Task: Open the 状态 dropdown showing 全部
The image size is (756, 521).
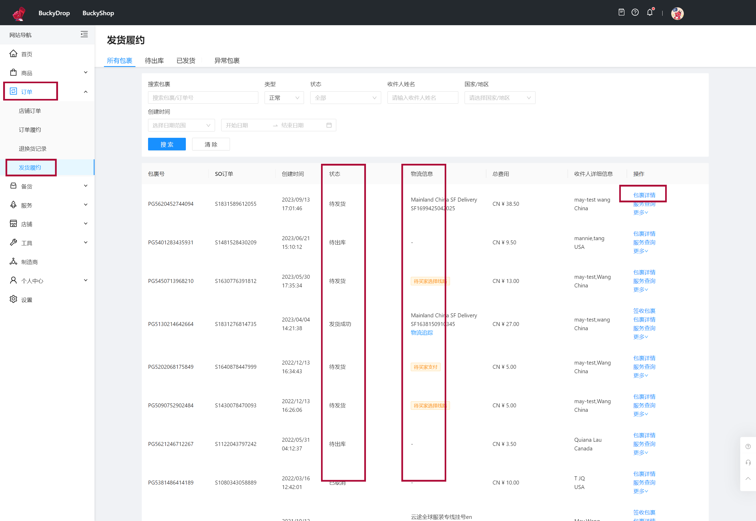Action: pos(345,98)
